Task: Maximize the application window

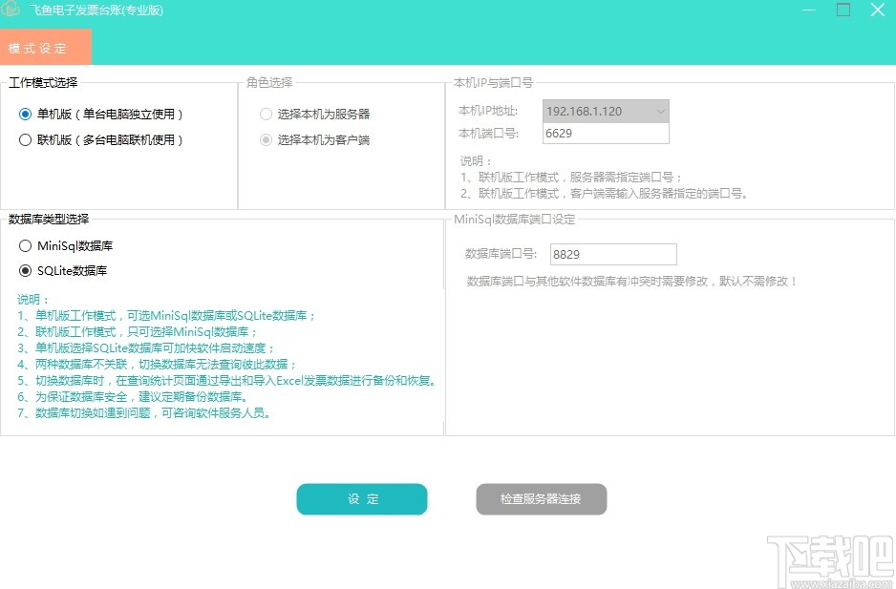Action: click(843, 10)
